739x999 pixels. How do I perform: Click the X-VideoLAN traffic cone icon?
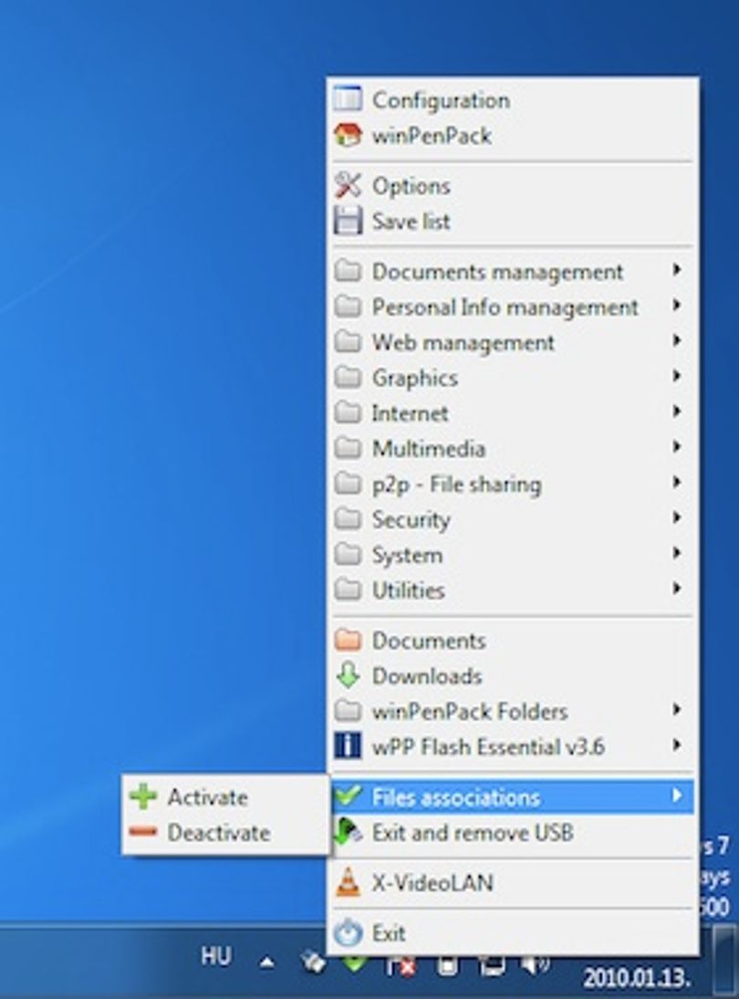pyautogui.click(x=348, y=883)
